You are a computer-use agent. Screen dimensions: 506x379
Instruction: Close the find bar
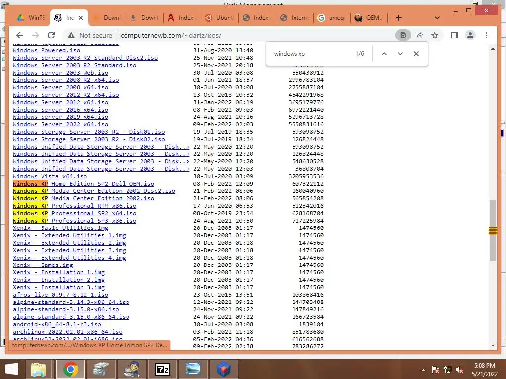pos(416,54)
